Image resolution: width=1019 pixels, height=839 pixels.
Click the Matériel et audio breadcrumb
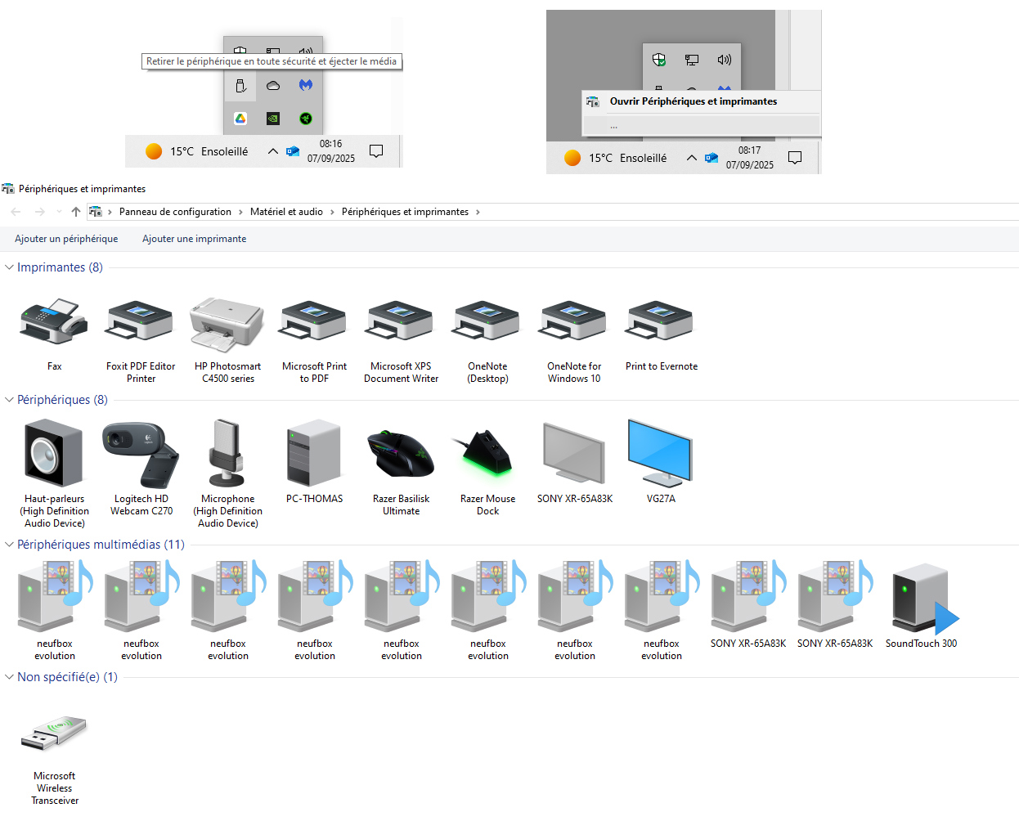[x=286, y=212]
